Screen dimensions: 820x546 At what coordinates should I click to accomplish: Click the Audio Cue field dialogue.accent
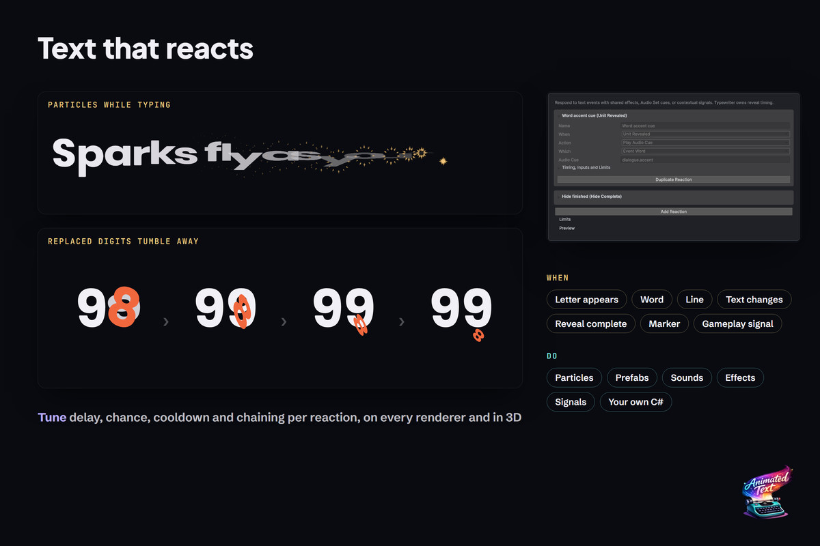point(705,160)
